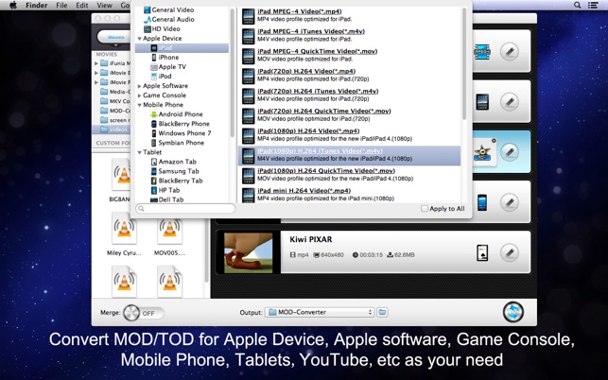Screen dimensions: 608x380
Task: Expand the Apple Software category
Action: pyautogui.click(x=139, y=86)
